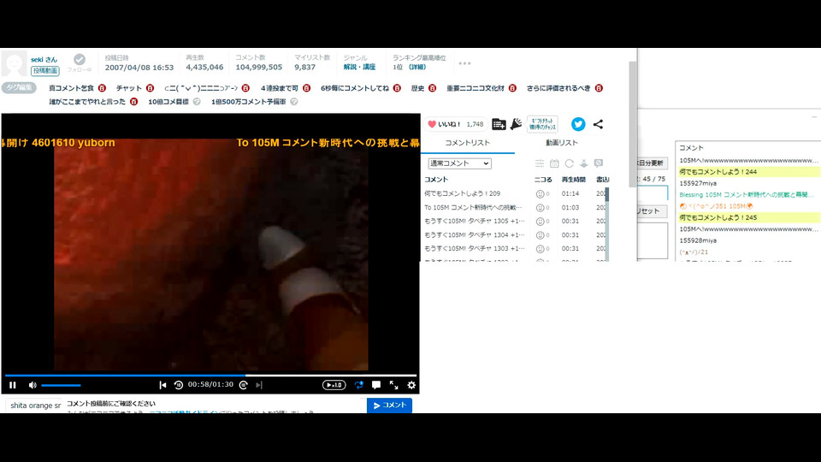Nicoru the To 105M comment row
The image size is (821, 462).
(540, 207)
